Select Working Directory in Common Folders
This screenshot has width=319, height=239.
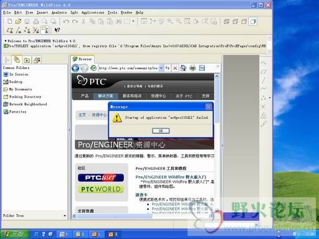(x=22, y=96)
